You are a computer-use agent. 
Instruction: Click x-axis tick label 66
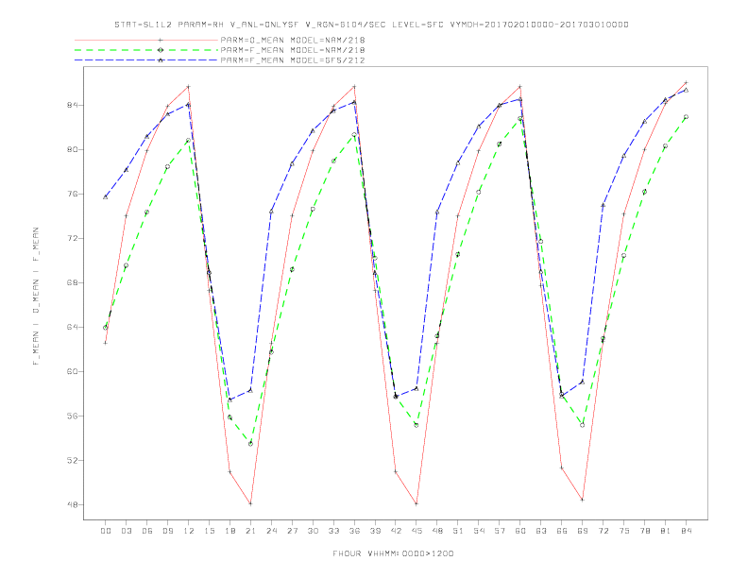(x=562, y=531)
